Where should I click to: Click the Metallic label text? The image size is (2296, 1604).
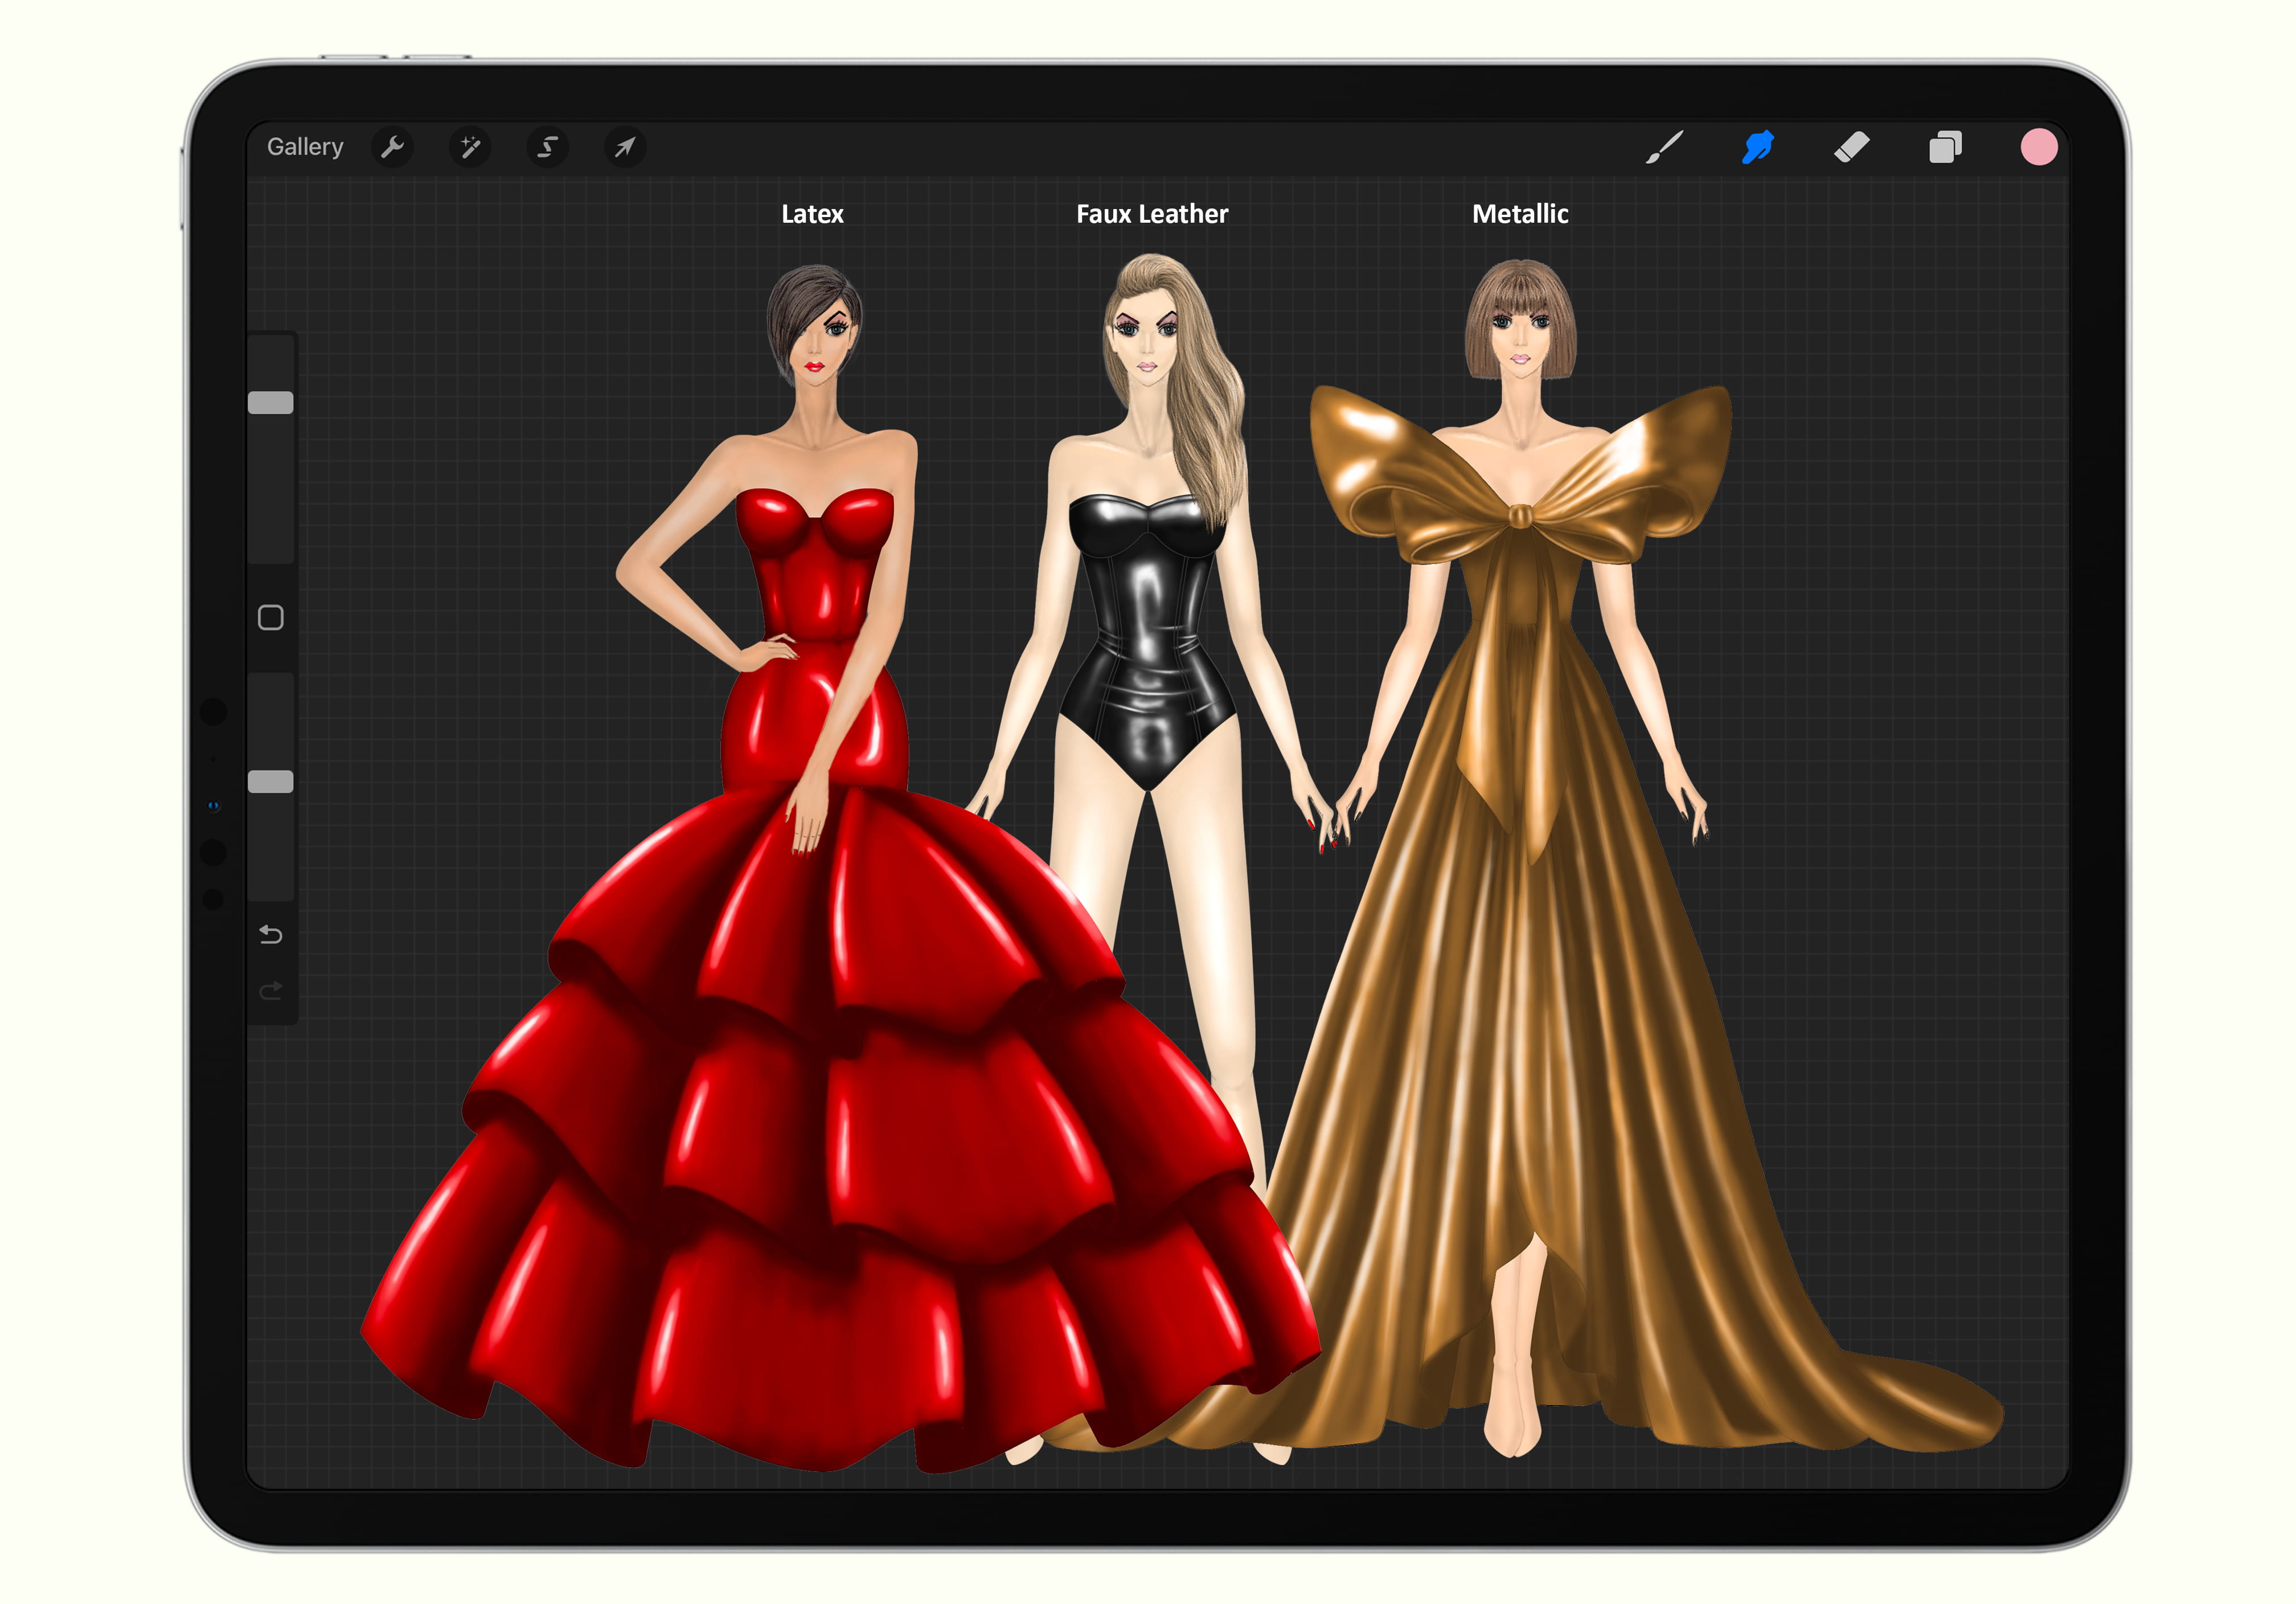coord(1520,214)
